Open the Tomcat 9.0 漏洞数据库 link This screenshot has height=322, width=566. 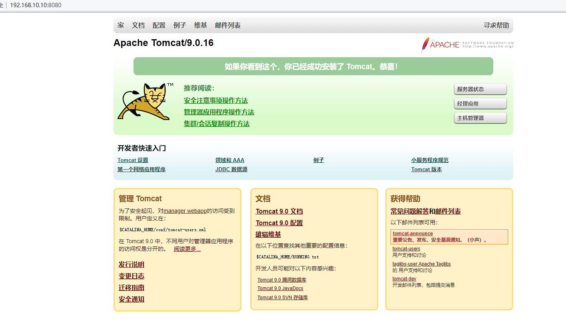point(282,280)
